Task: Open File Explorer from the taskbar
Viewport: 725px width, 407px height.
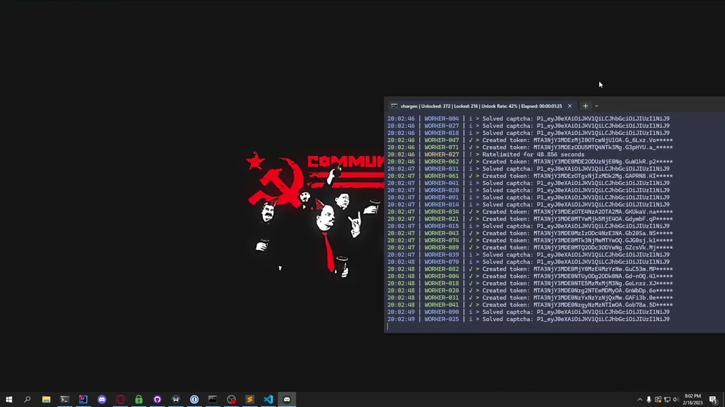Action: (46, 400)
